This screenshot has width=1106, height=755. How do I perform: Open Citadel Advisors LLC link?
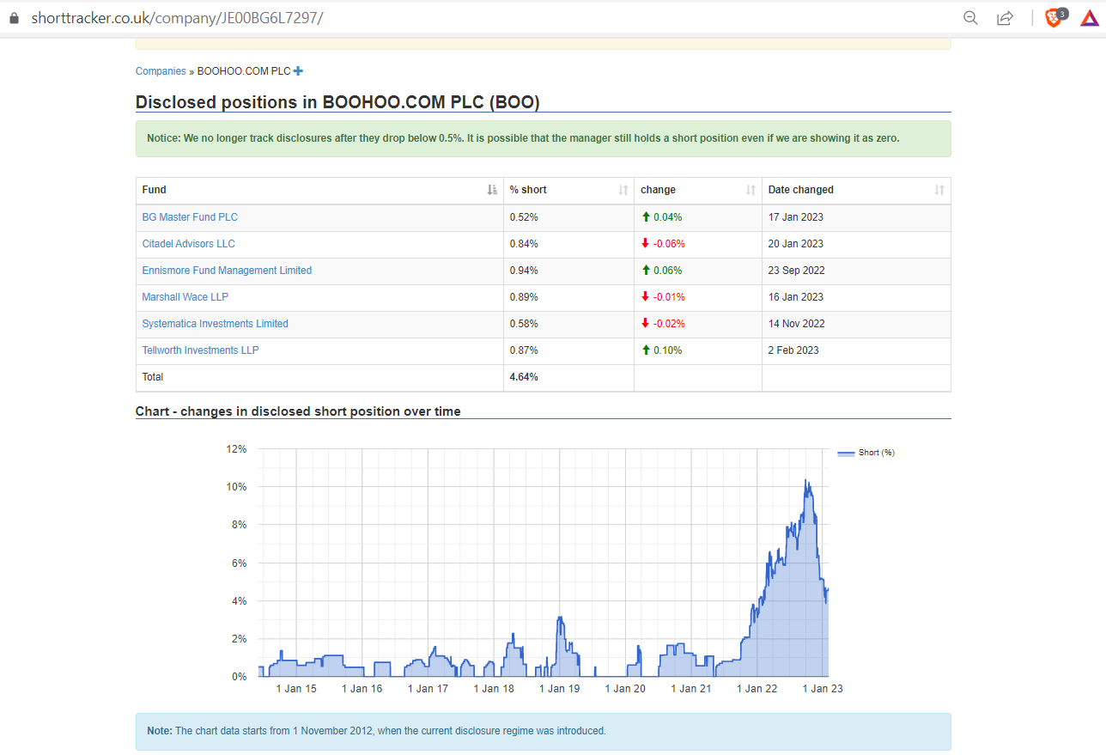point(188,244)
